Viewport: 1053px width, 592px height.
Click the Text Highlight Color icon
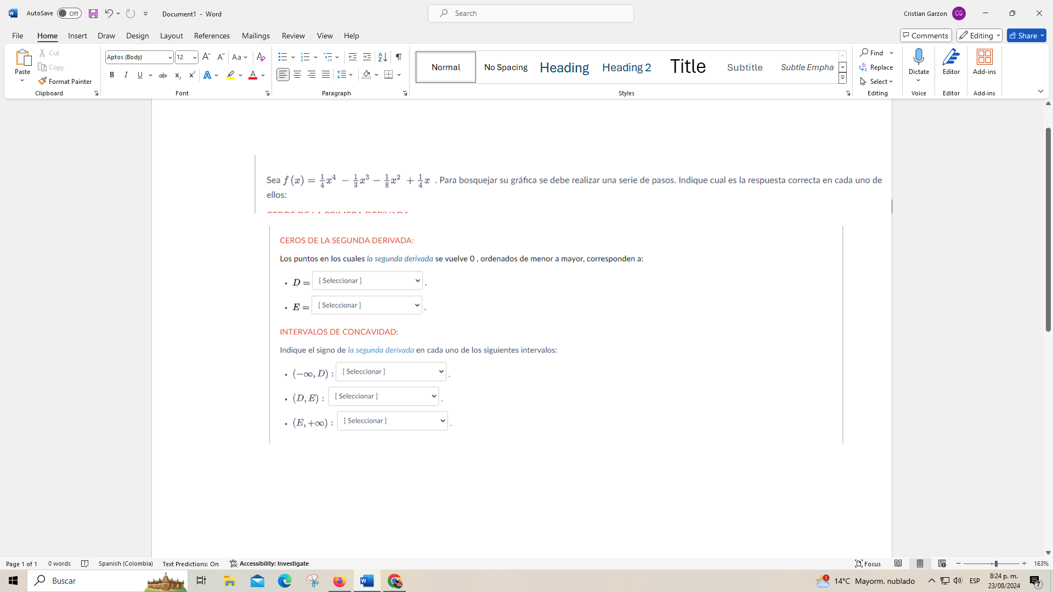coord(230,75)
